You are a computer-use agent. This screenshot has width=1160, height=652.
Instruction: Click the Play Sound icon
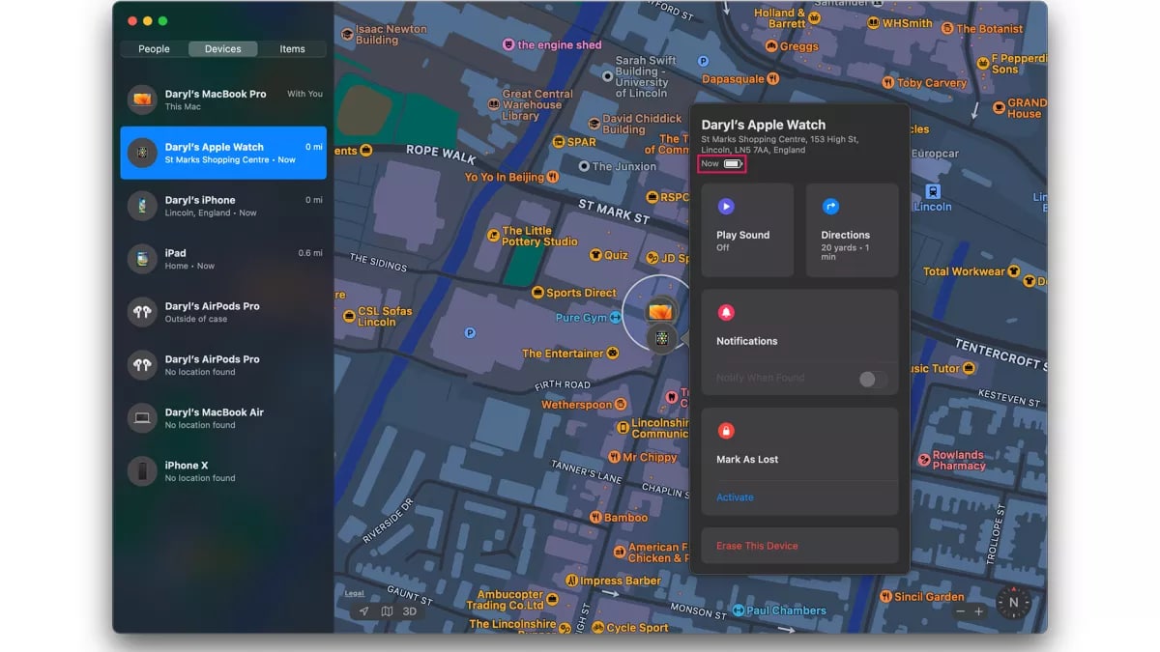pos(726,206)
